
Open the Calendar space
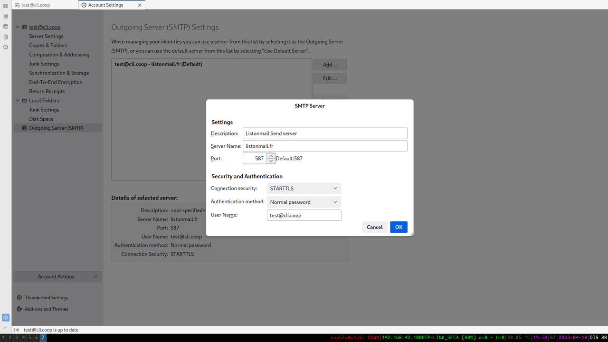coord(6,27)
